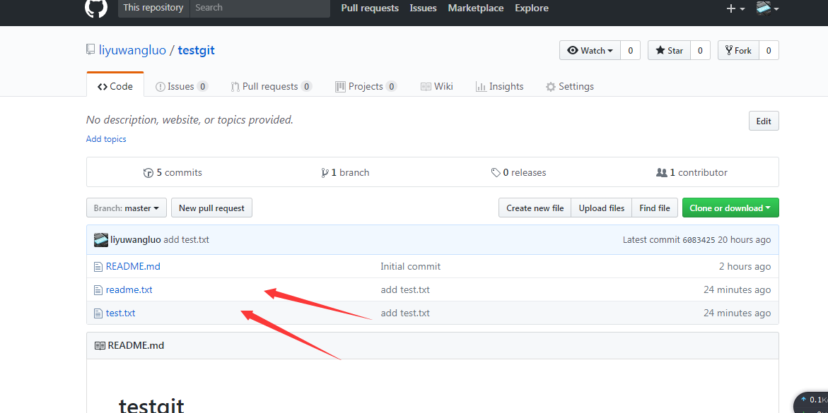
Task: Click the 20 hours ago commit timestamp
Action: click(x=744, y=240)
